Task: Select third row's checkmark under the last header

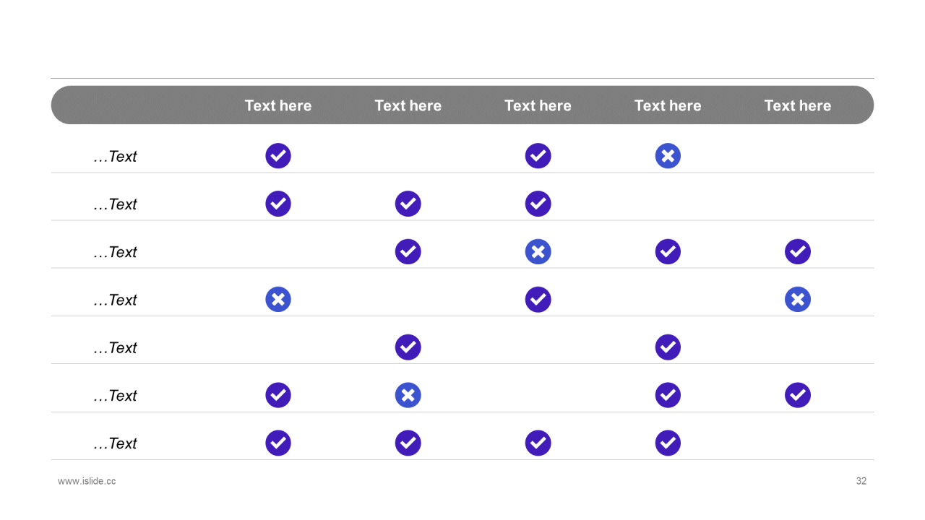Action: click(x=798, y=251)
